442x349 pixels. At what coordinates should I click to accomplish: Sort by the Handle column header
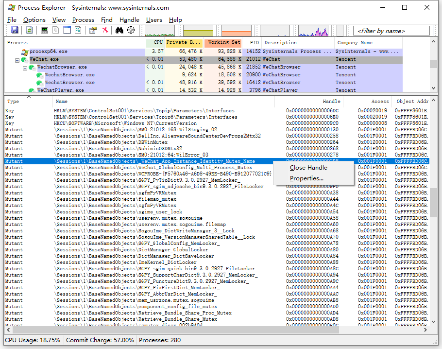[308, 102]
